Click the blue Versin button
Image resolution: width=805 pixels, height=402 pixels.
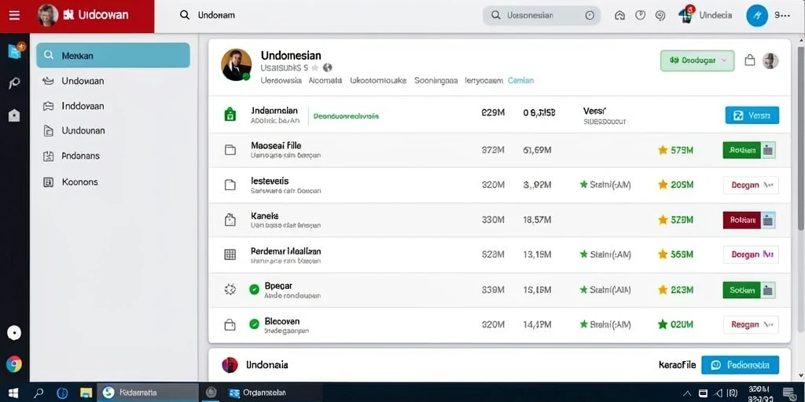(x=752, y=115)
